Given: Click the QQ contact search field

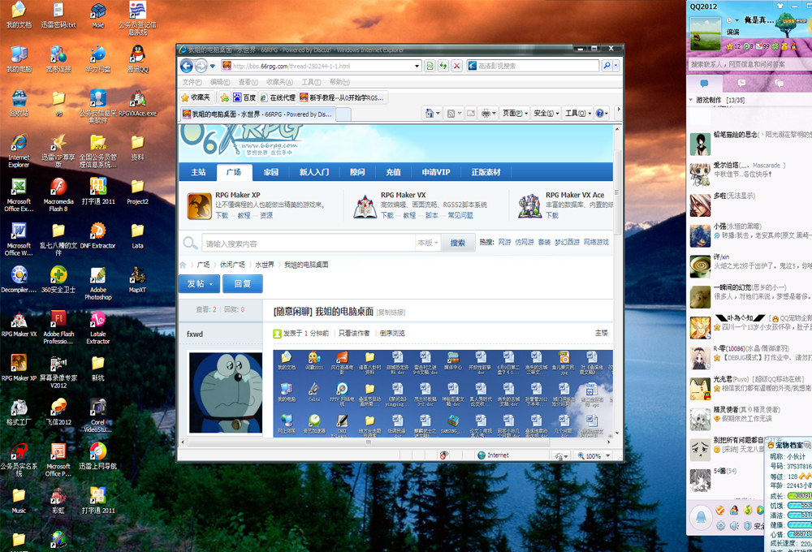Looking at the screenshot, I should coord(749,64).
